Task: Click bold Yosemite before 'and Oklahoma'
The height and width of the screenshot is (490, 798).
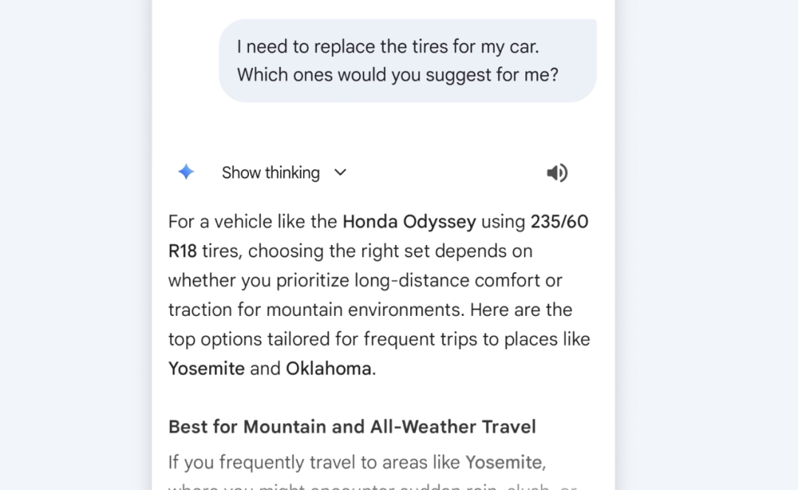Action: click(206, 368)
